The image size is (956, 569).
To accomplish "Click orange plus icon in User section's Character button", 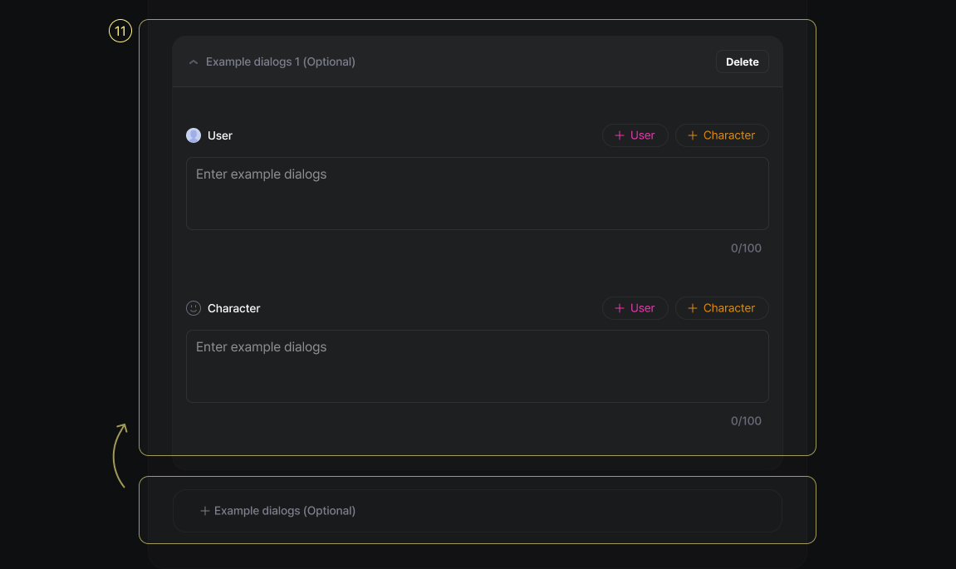I will [692, 135].
